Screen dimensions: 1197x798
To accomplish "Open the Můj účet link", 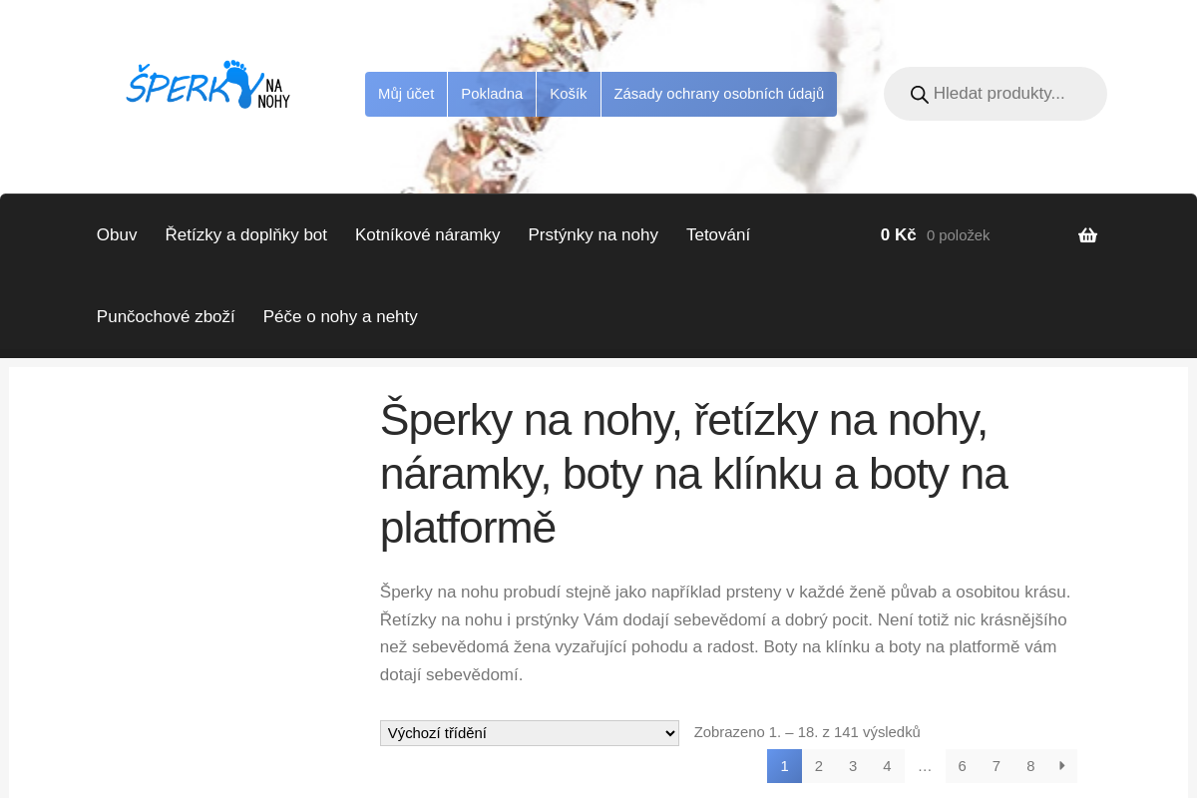I will coord(406,94).
